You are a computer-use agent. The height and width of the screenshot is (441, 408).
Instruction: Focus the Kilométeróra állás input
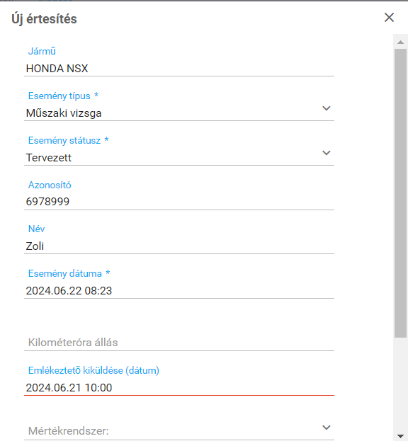click(179, 343)
